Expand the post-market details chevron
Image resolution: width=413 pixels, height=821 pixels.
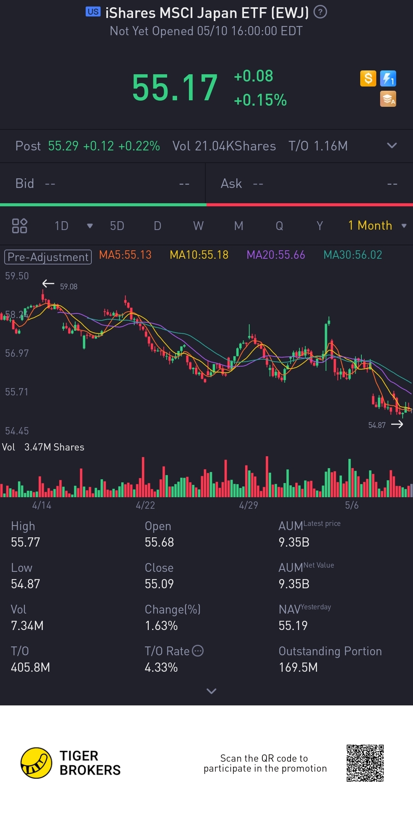tap(392, 145)
